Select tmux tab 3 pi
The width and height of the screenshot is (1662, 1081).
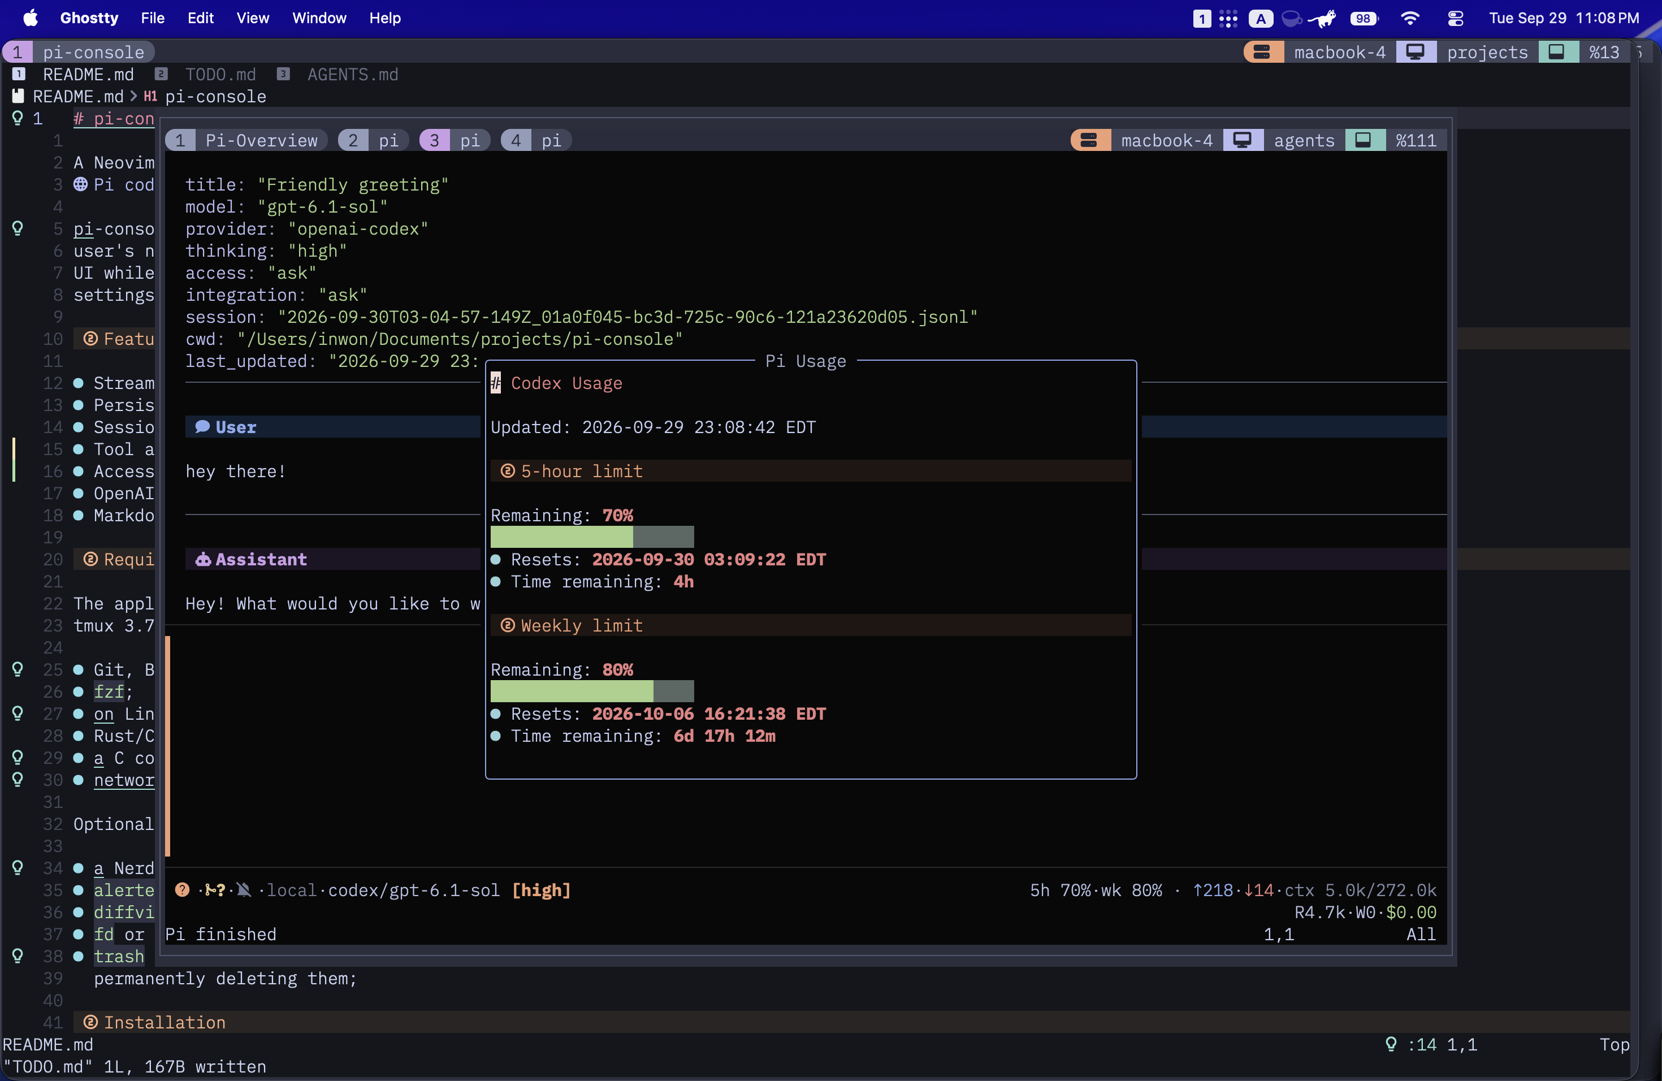coord(455,140)
